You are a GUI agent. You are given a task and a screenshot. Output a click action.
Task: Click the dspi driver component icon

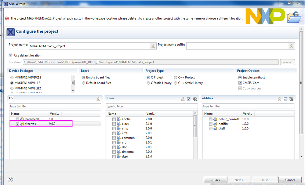119,156
